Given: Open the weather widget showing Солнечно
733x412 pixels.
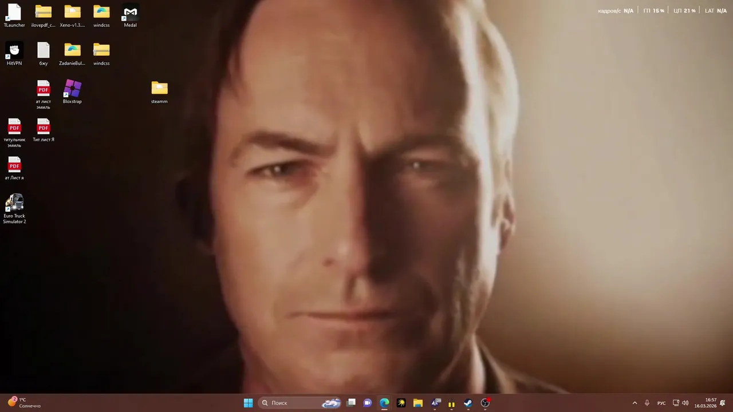Looking at the screenshot, I should click(x=24, y=403).
